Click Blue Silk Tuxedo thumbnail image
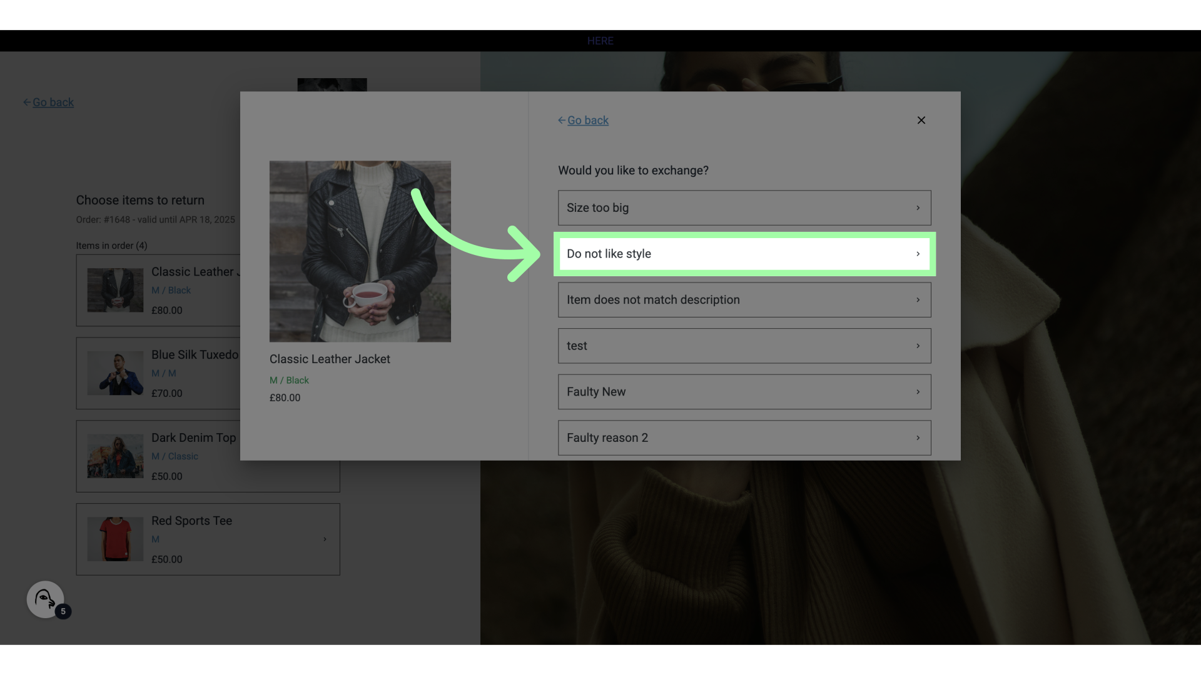Image resolution: width=1201 pixels, height=675 pixels. [x=115, y=373]
